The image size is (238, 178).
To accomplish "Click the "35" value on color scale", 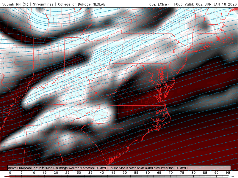I will click(x=90, y=173).
